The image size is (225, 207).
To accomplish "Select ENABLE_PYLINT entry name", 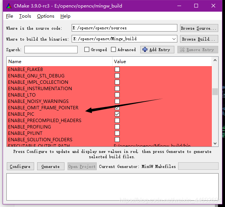I will tap(25, 133).
